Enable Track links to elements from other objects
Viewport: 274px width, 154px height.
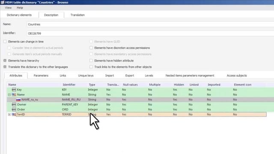click(x=91, y=67)
